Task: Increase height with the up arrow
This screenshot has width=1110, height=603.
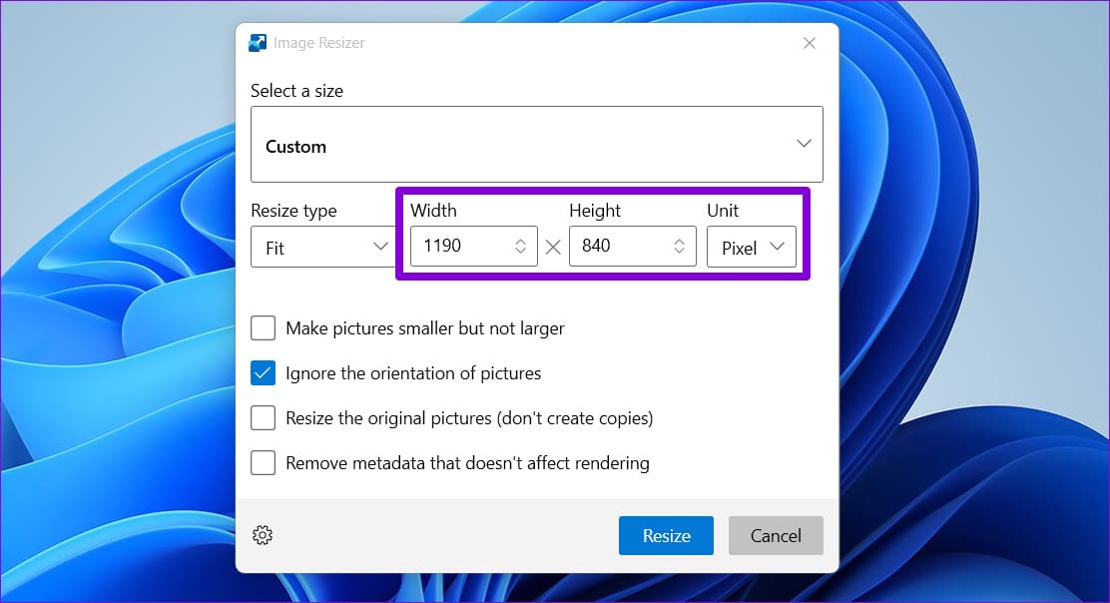Action: [x=679, y=241]
